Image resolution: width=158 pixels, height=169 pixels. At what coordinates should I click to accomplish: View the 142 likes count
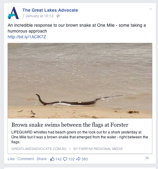[x=58, y=159]
